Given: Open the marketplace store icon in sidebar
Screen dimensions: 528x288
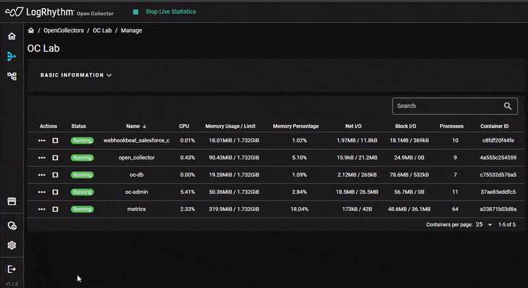Looking at the screenshot, I should pyautogui.click(x=12, y=201).
